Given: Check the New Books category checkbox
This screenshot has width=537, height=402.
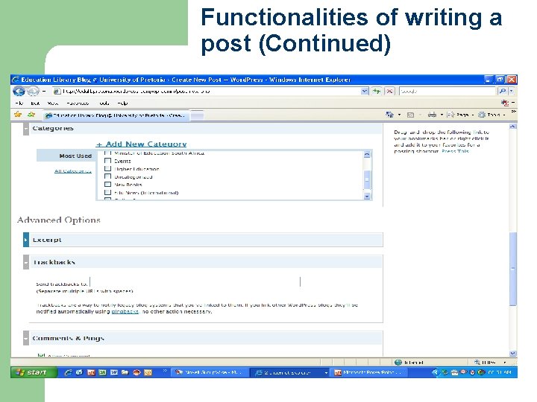Looking at the screenshot, I should (107, 185).
